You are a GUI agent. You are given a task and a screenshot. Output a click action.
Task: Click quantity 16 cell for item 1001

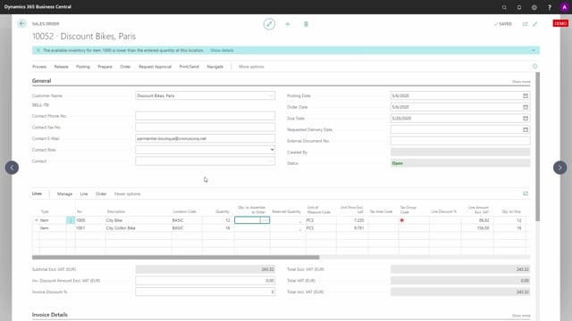(x=218, y=228)
